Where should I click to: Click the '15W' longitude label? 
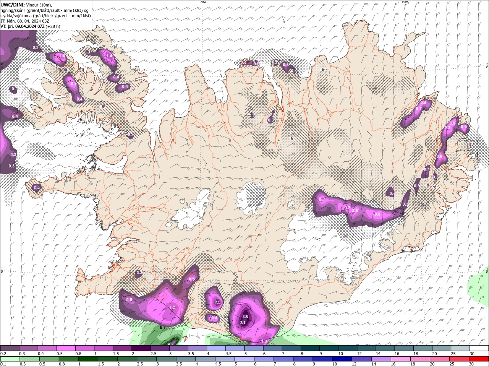[405, 2]
